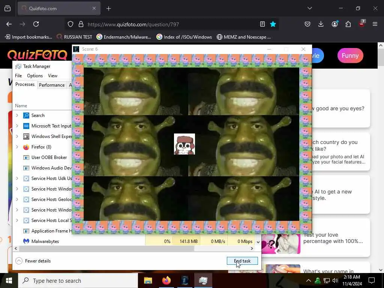Open Pocket save icon in toolbar

click(307, 24)
